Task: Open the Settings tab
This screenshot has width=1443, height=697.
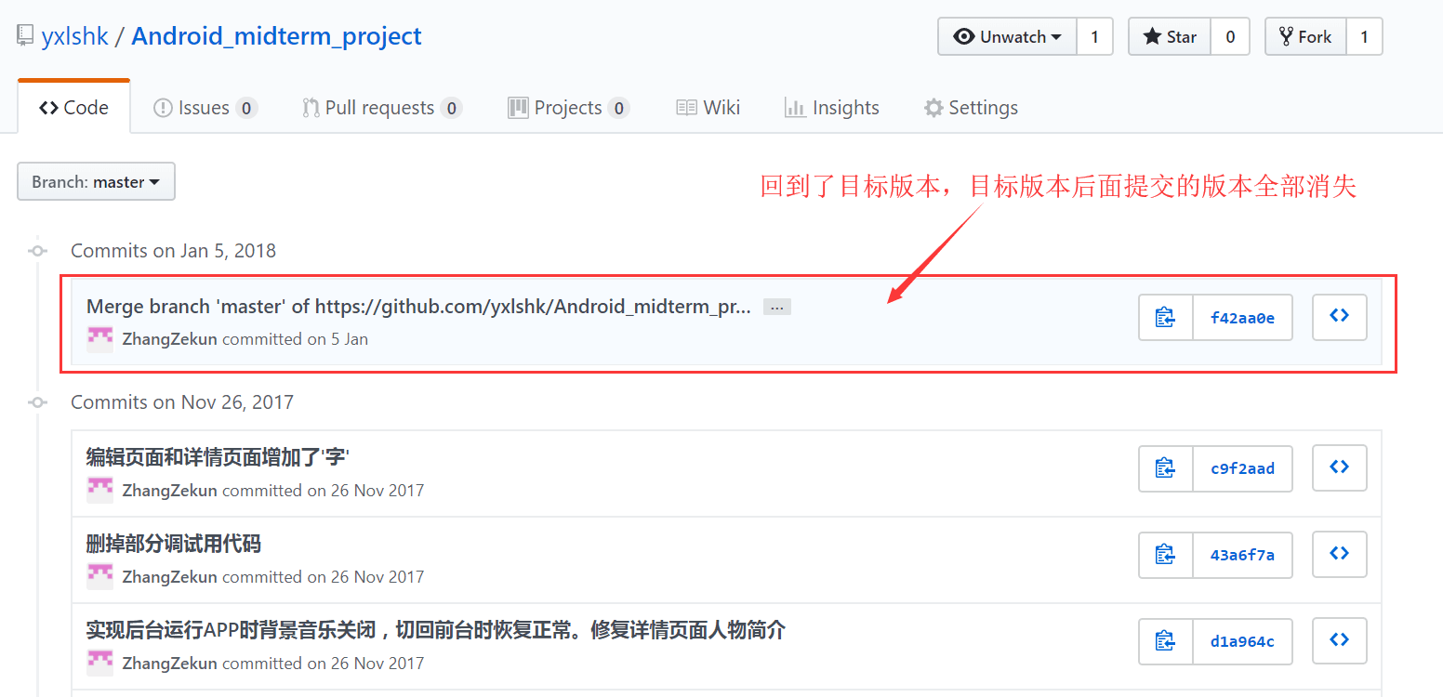Action: coord(971,108)
